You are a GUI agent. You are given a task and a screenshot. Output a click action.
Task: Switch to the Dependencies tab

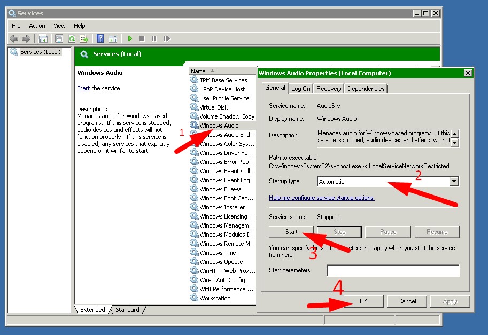point(366,89)
